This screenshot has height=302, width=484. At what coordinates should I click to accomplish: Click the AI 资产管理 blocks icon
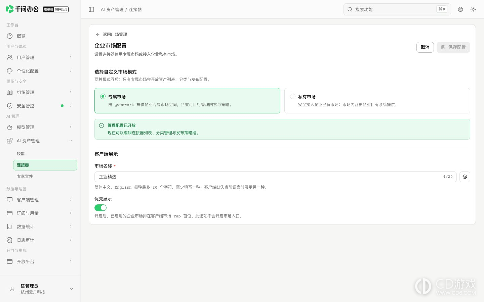click(10, 141)
